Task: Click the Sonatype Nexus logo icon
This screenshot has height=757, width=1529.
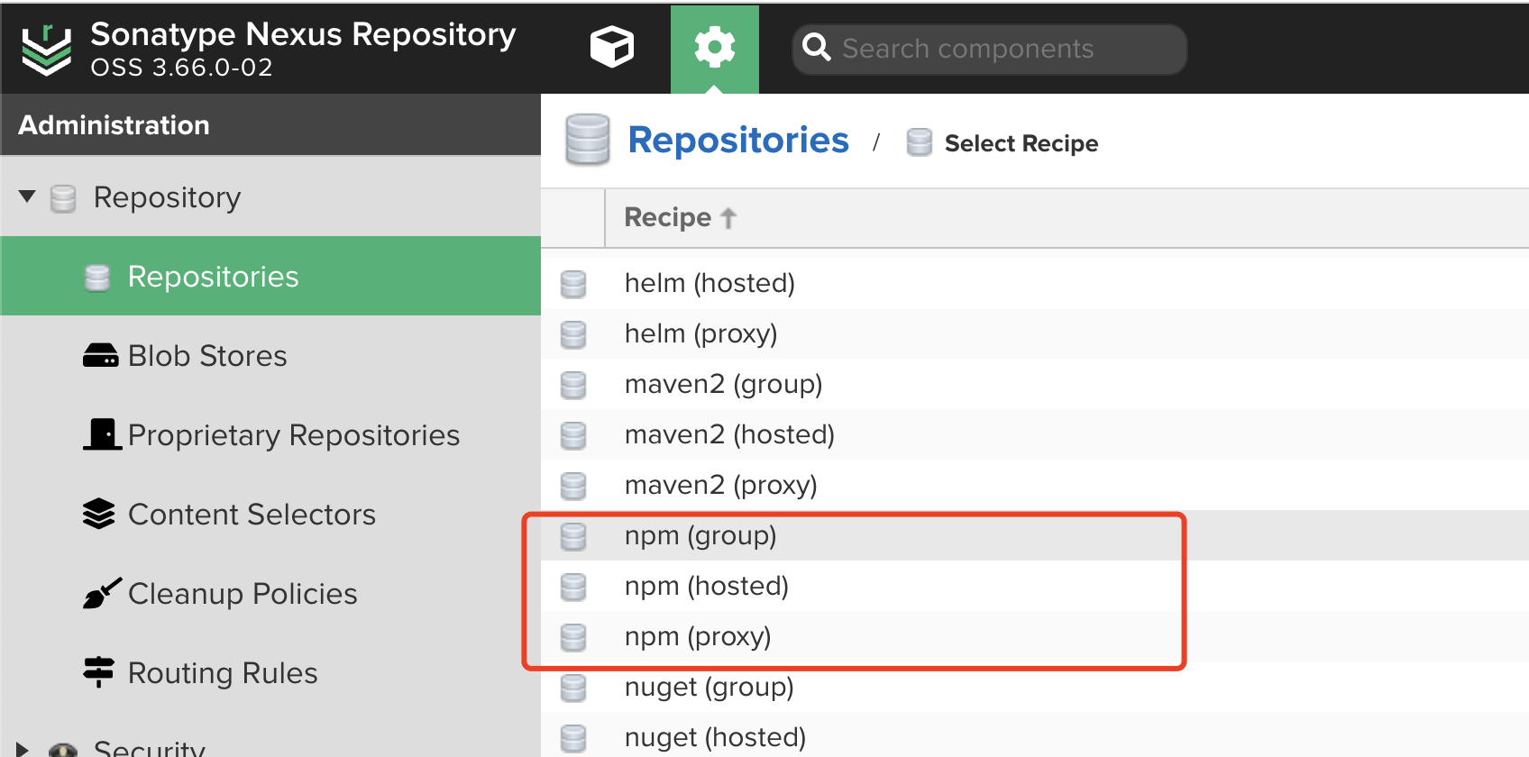Action: [47, 50]
